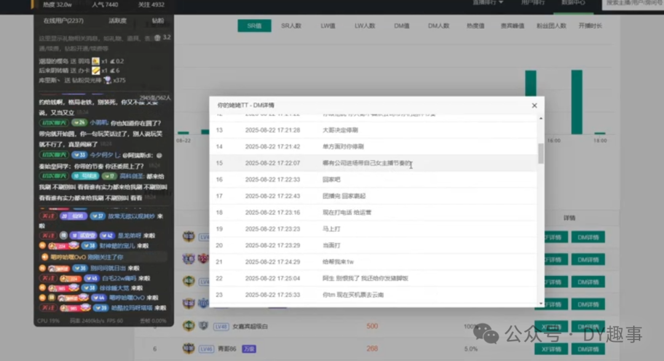Select the 钻粉 tab in the chat panel
Viewport: 664px width, 361px height.
click(158, 21)
